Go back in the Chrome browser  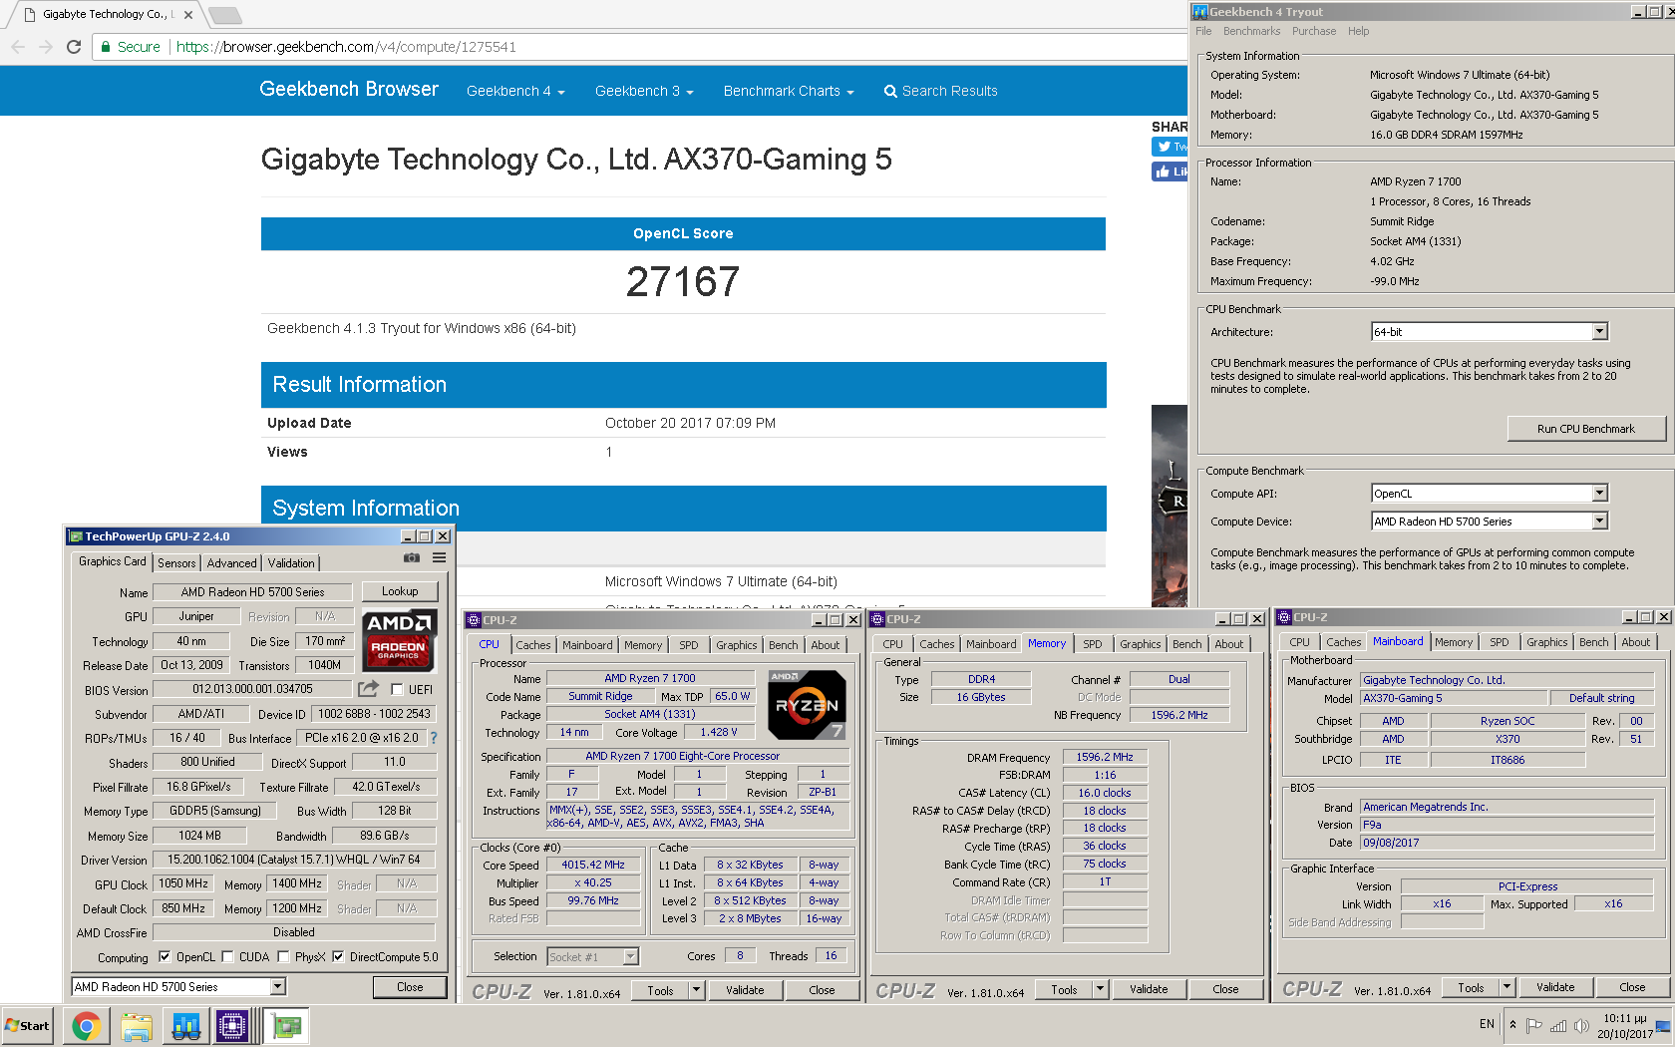18,47
